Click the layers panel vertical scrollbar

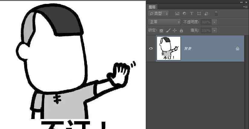coord(247,82)
